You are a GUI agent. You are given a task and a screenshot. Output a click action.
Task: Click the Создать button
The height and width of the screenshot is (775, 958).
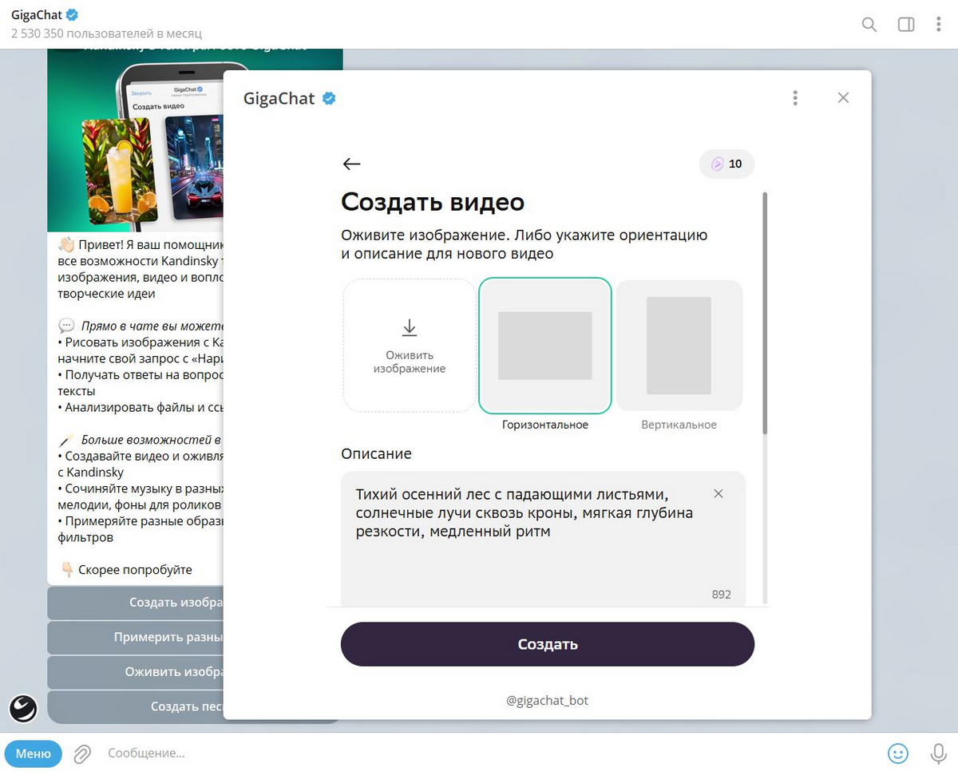547,644
